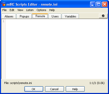Image resolution: width=109 pixels, height=94 pixels.
Task: Click inside the script text editing area
Action: click(x=57, y=49)
